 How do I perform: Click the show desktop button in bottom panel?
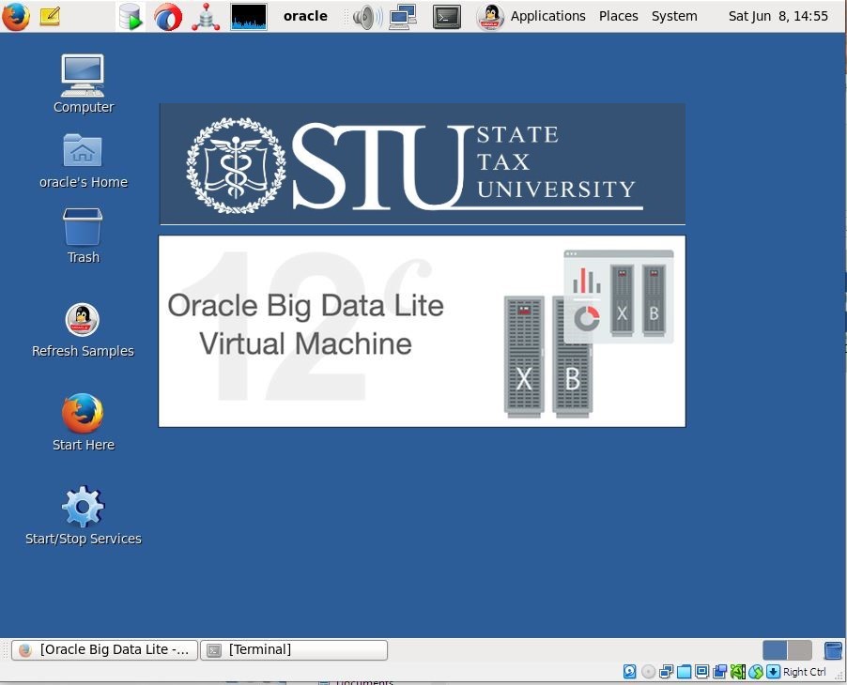coord(834,650)
